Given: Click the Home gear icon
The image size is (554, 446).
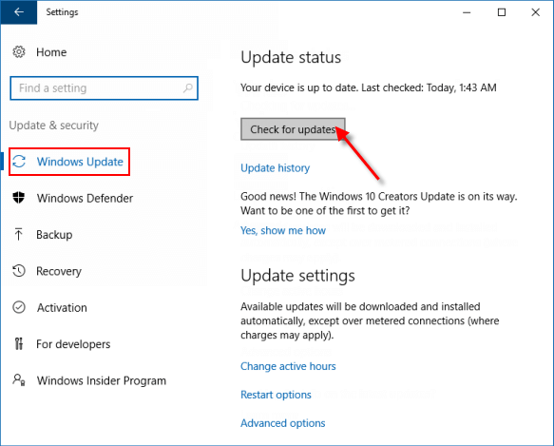Looking at the screenshot, I should point(19,52).
